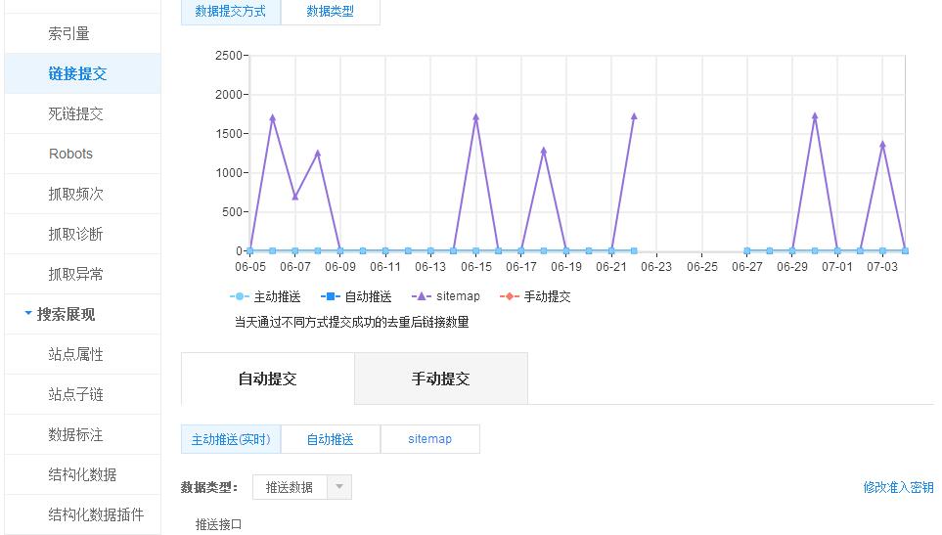Toggle the 主动推送 legend series
The image size is (942, 535).
pos(265,296)
